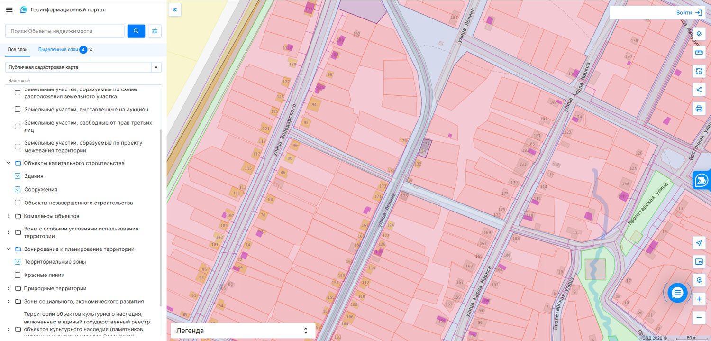Click the geolocation arrow icon

click(699, 243)
